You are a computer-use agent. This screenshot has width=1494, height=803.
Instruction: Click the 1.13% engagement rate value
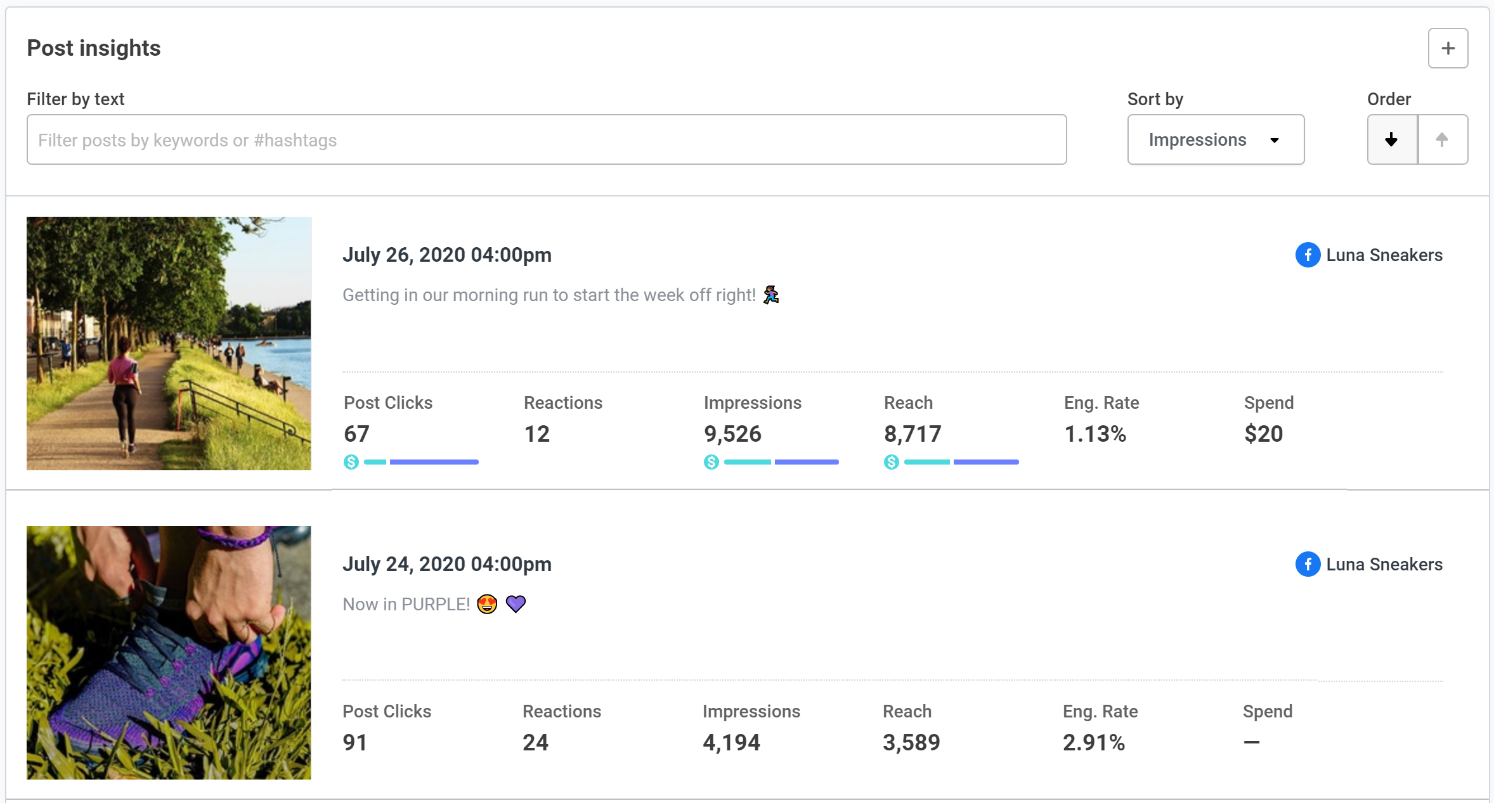1095,434
